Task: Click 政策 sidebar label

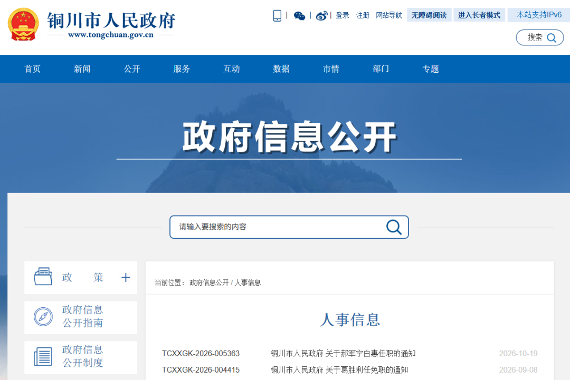Action: [82, 277]
